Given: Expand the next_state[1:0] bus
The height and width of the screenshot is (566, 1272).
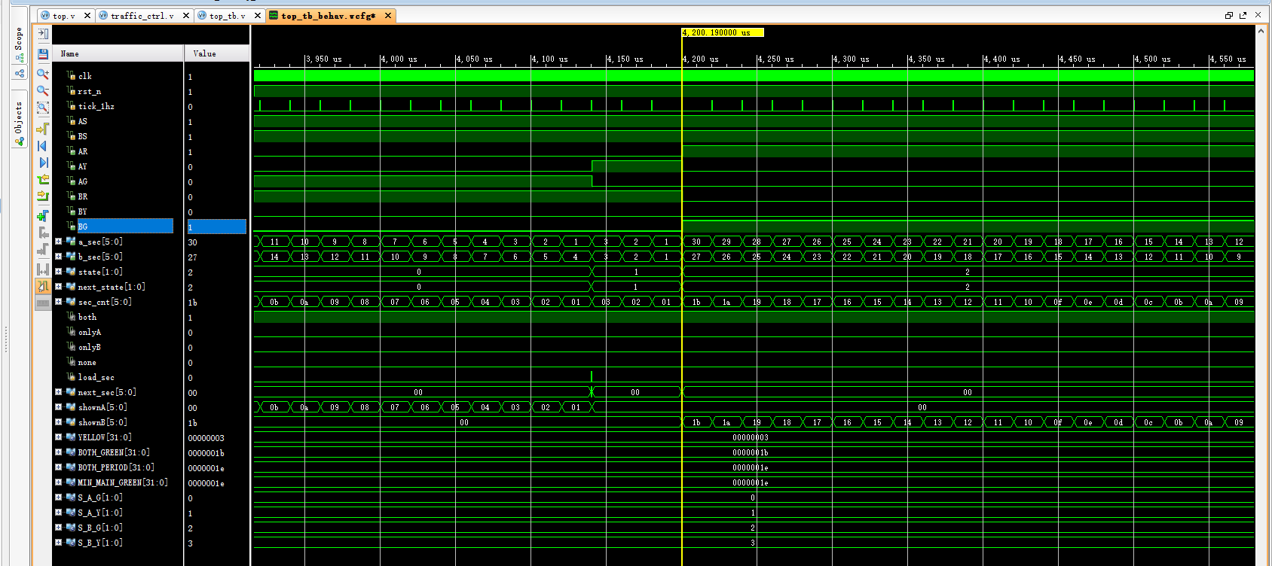Looking at the screenshot, I should point(58,287).
